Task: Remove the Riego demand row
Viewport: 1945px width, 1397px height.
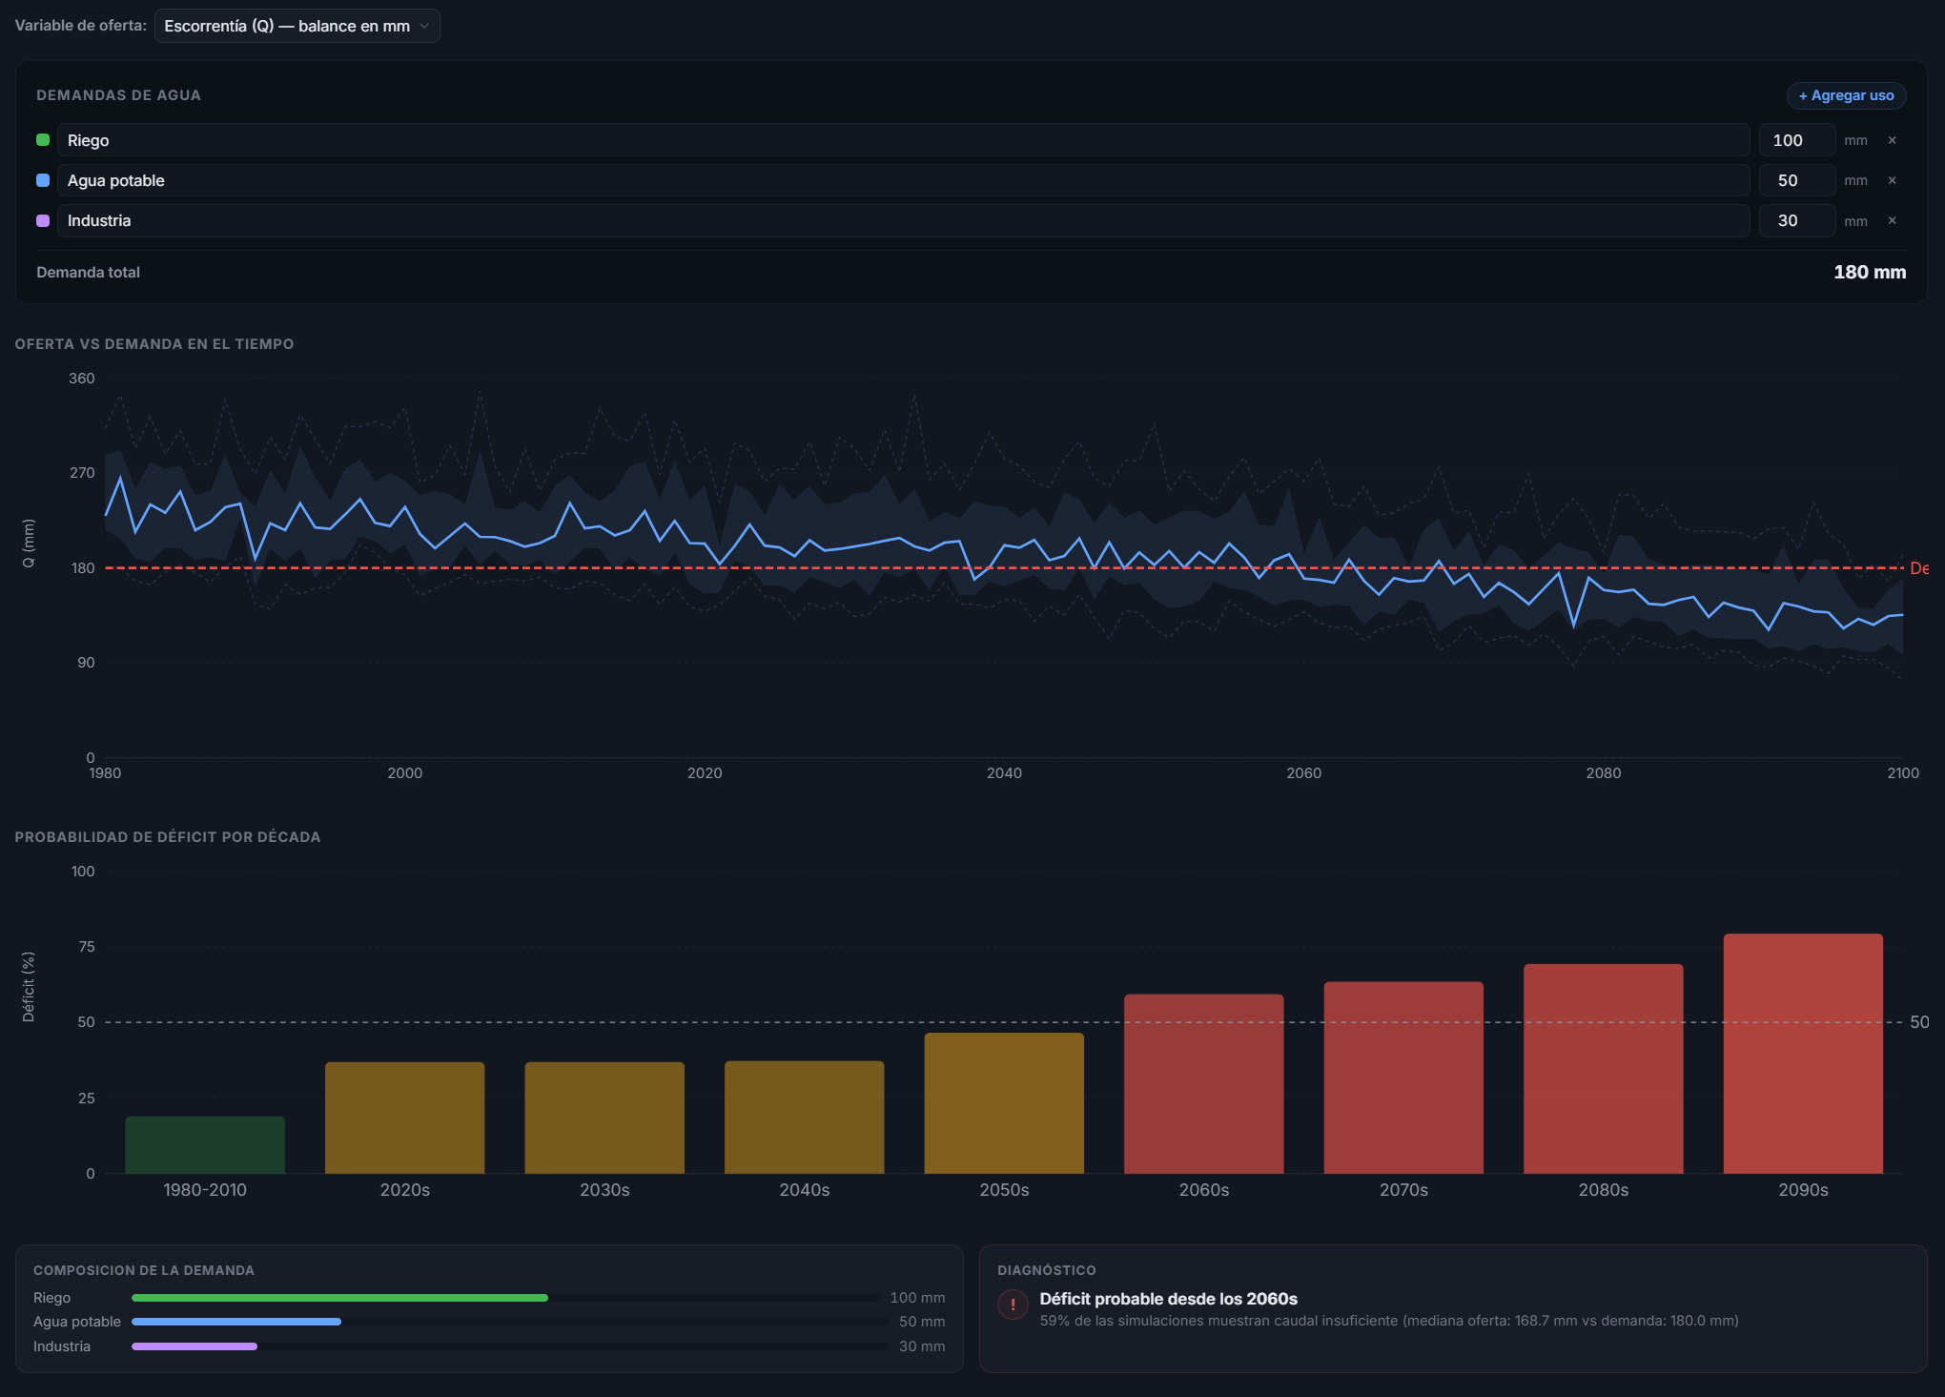Action: 1892,140
